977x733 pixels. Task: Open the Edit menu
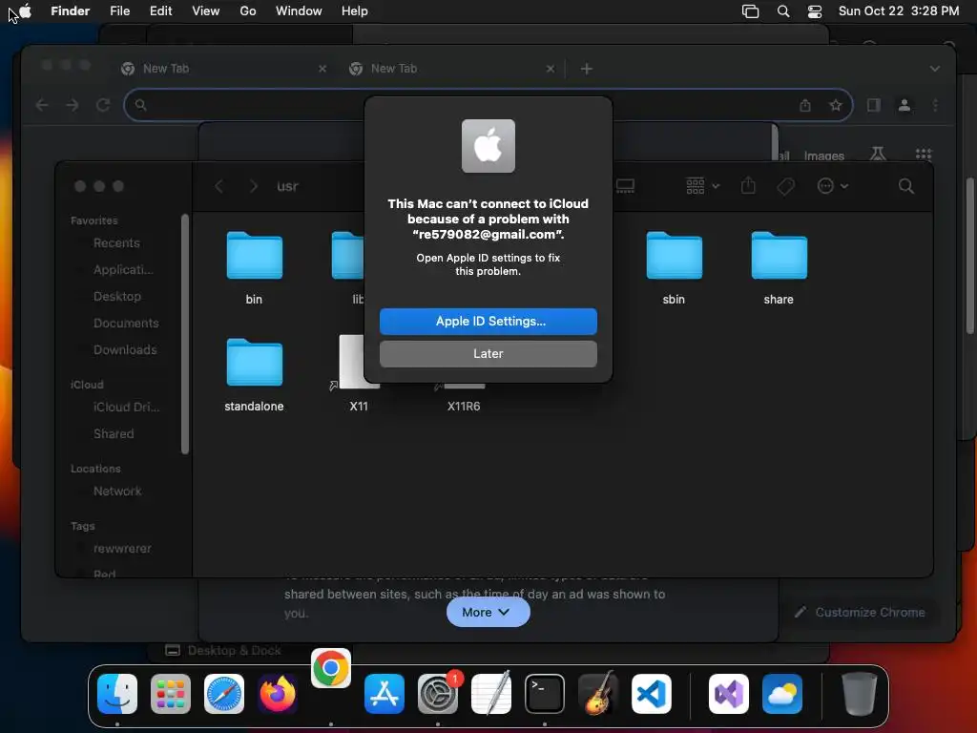coord(160,10)
